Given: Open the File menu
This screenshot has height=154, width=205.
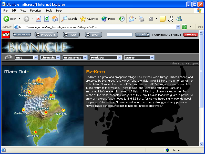Looking at the screenshot, I should point(5,11).
